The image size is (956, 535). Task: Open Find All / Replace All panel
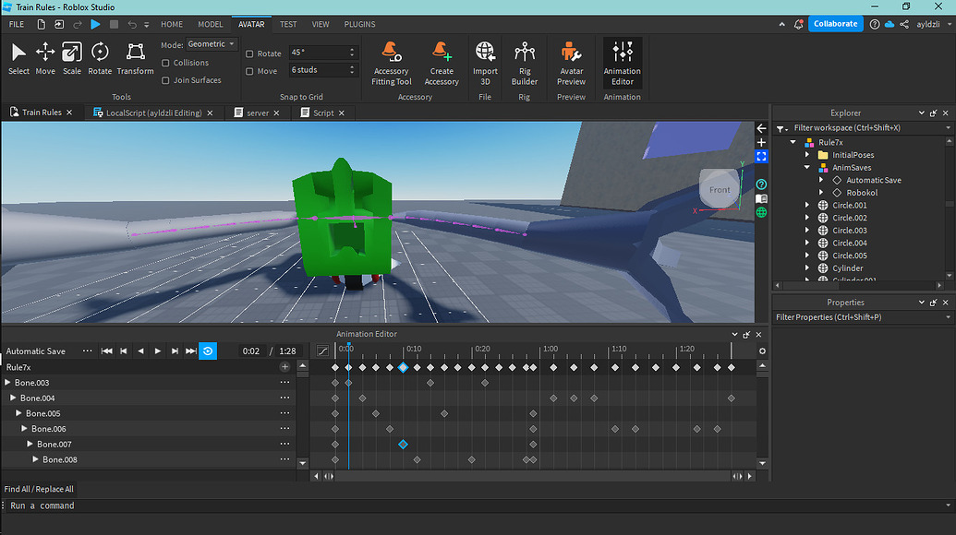tap(39, 489)
